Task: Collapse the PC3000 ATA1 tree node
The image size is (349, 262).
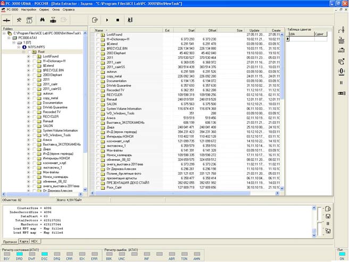Action: [9, 38]
